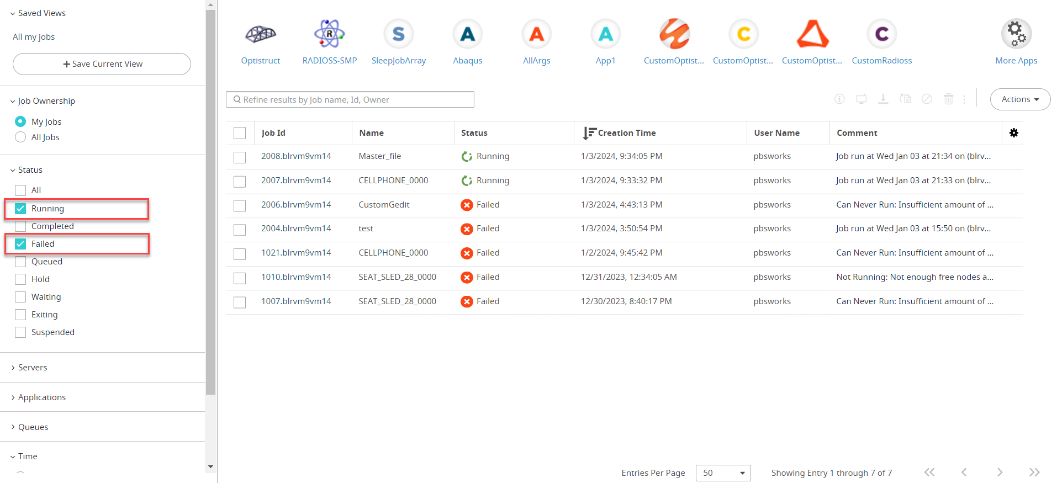The width and height of the screenshot is (1057, 483).
Task: Select the All Jobs radio button
Action: coord(20,137)
